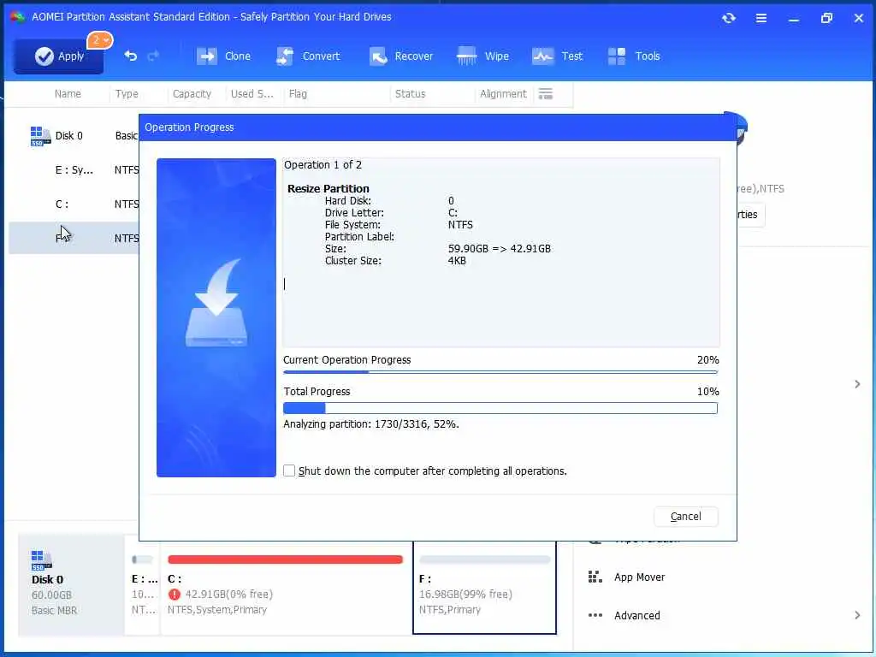The height and width of the screenshot is (657, 876).
Task: Open the Wipe menu
Action: pyautogui.click(x=482, y=56)
